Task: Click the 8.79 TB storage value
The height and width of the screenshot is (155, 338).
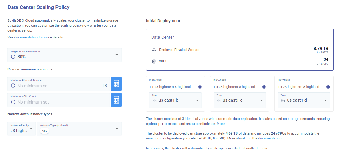Action: pyautogui.click(x=321, y=48)
